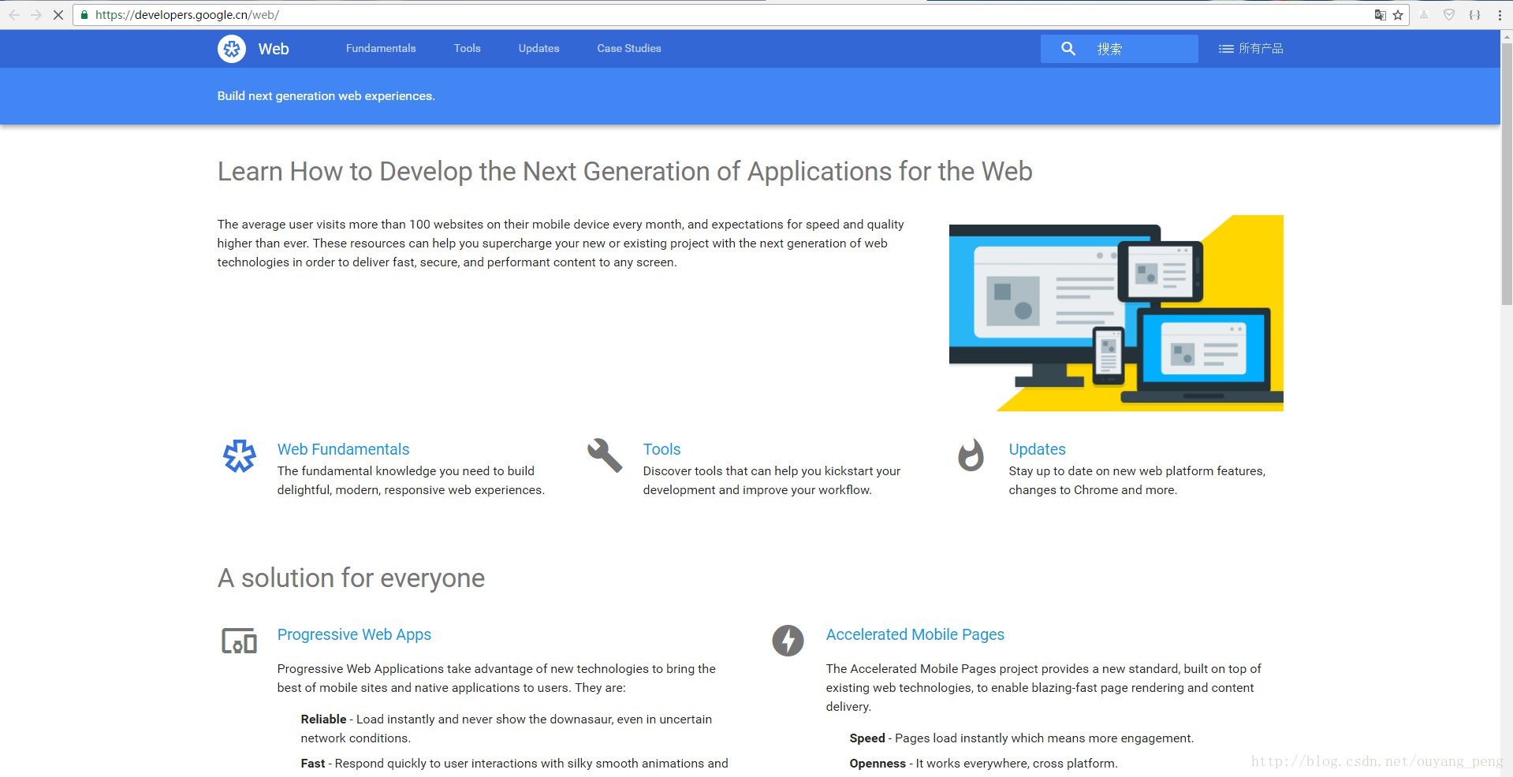
Task: Bookmark this page with the star
Action: coord(1398,15)
